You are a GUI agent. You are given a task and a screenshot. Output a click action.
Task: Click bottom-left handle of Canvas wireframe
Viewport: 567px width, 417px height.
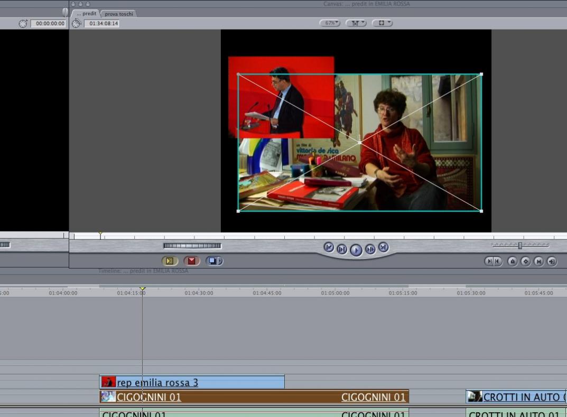238,211
